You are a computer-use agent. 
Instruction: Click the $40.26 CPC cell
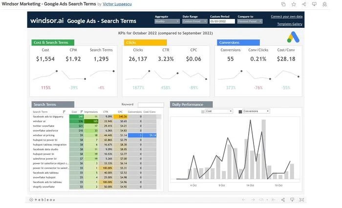point(121,117)
